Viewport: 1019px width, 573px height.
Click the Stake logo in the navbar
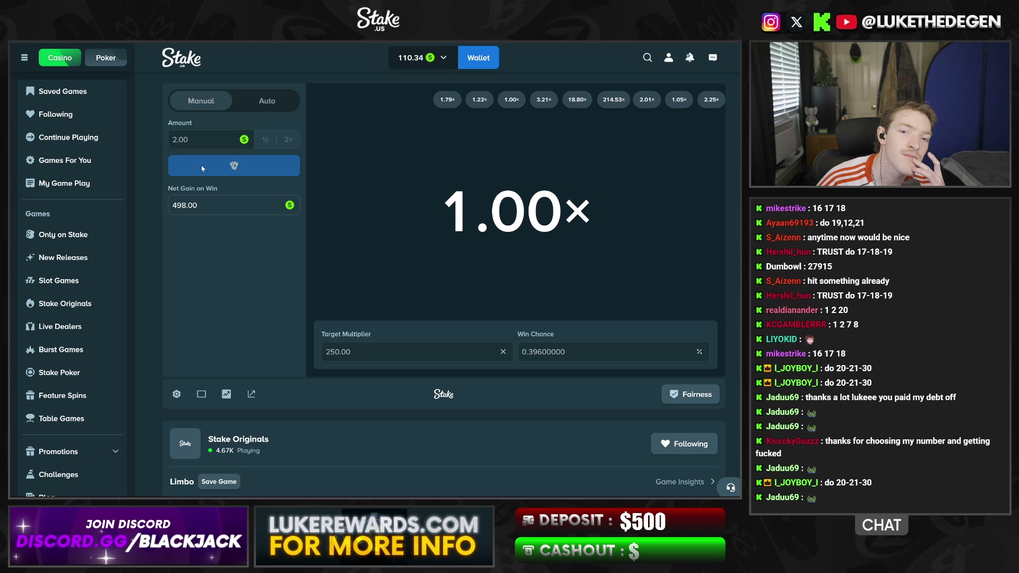[x=182, y=58]
